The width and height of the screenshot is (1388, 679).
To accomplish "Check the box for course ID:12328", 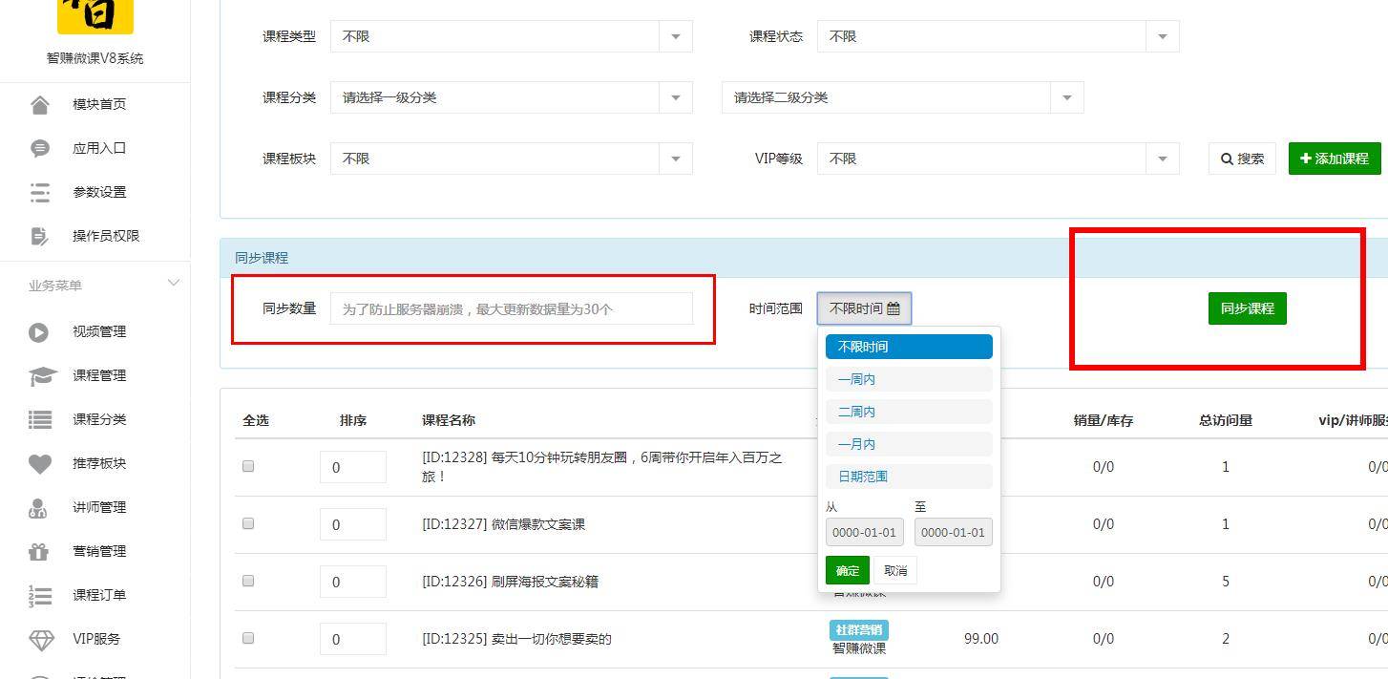I will (248, 466).
